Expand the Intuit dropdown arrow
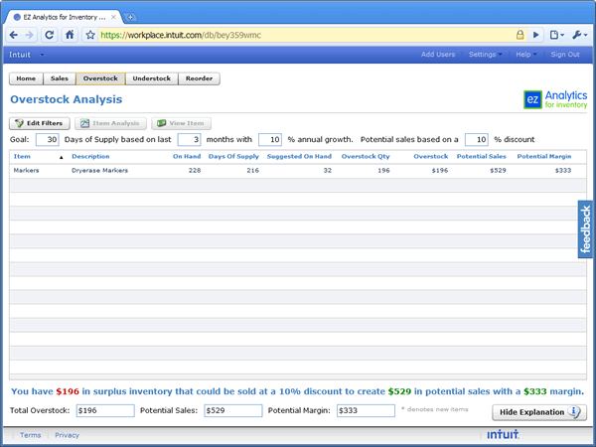The width and height of the screenshot is (596, 447). [42, 55]
